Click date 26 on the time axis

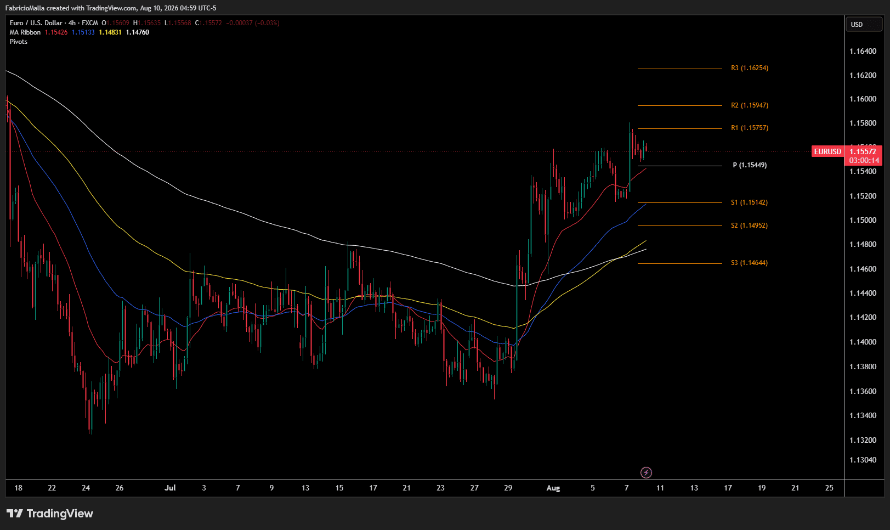click(x=120, y=488)
